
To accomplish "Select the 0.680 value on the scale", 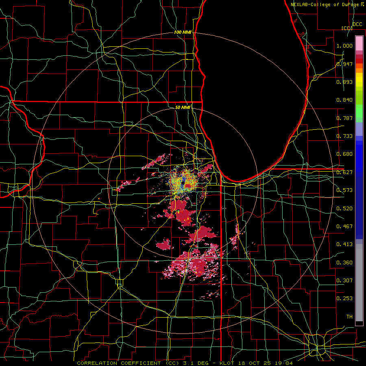I will [x=344, y=154].
